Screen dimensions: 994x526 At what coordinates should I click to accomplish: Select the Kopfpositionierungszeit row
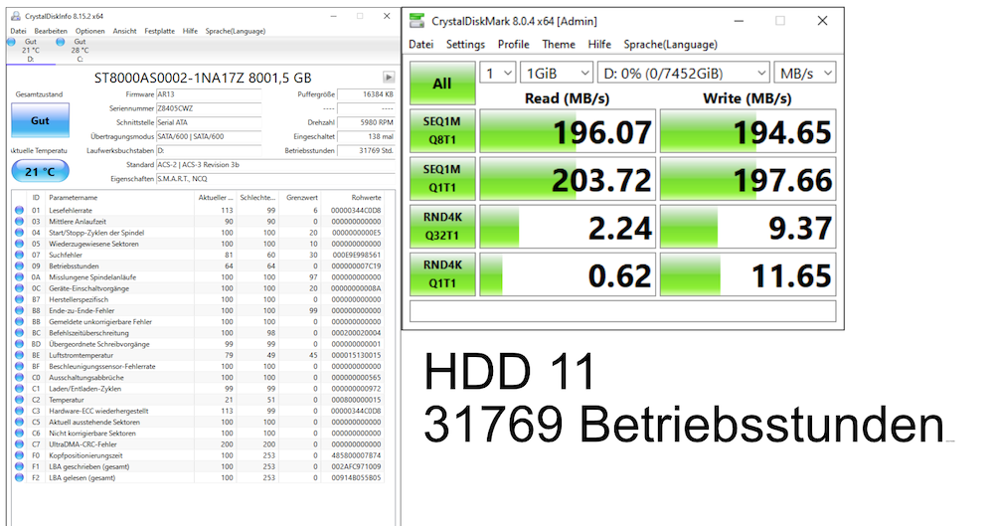(x=199, y=455)
